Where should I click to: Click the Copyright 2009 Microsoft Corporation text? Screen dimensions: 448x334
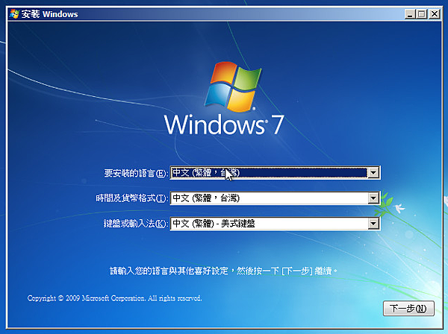pos(114,298)
